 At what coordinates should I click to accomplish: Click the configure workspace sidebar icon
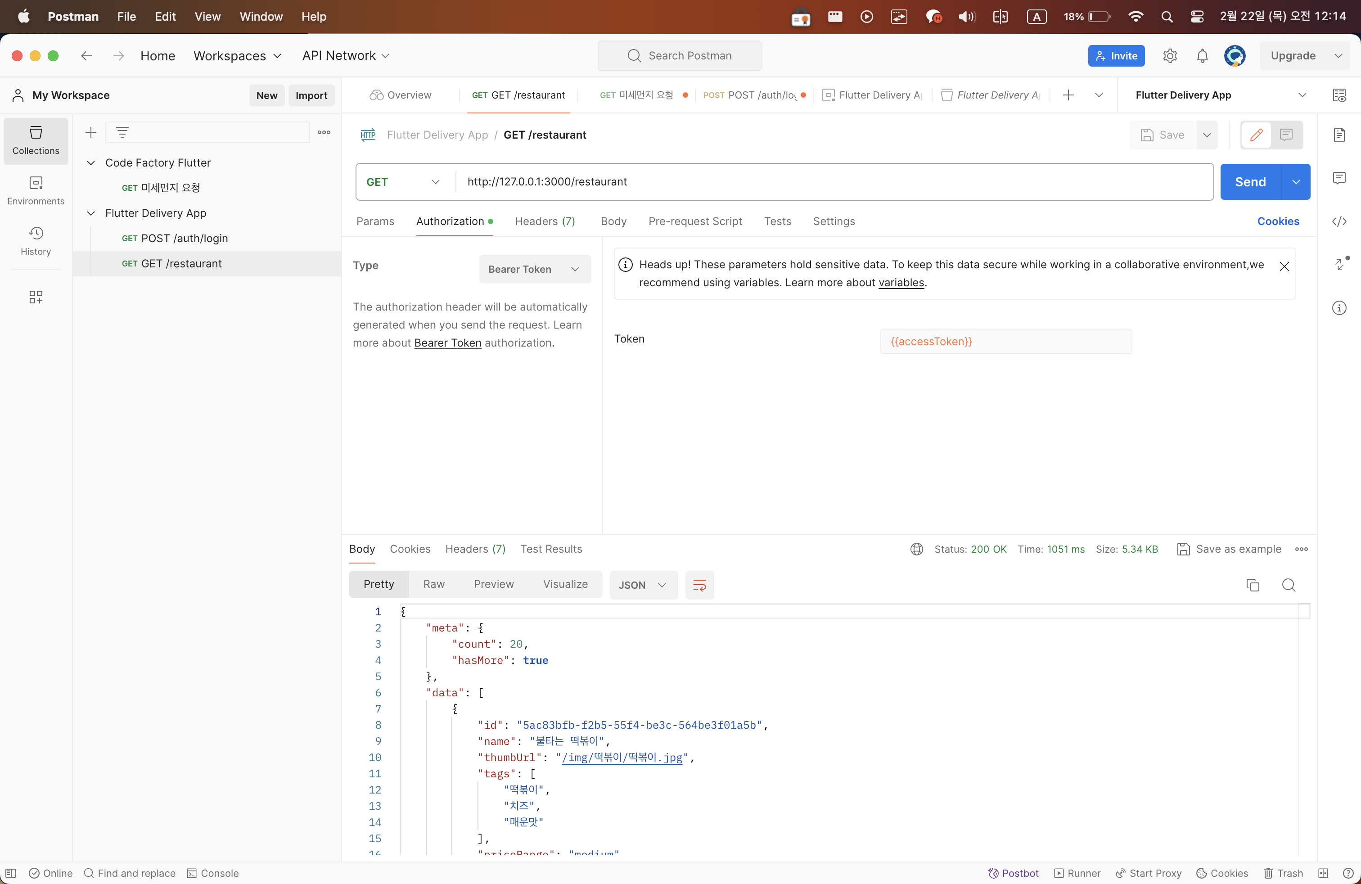36,297
